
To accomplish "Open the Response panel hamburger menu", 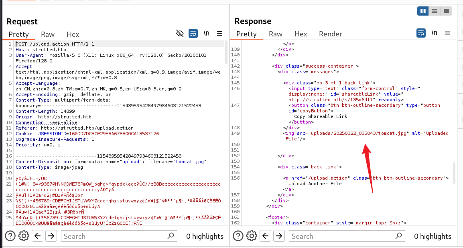I will (447, 33).
